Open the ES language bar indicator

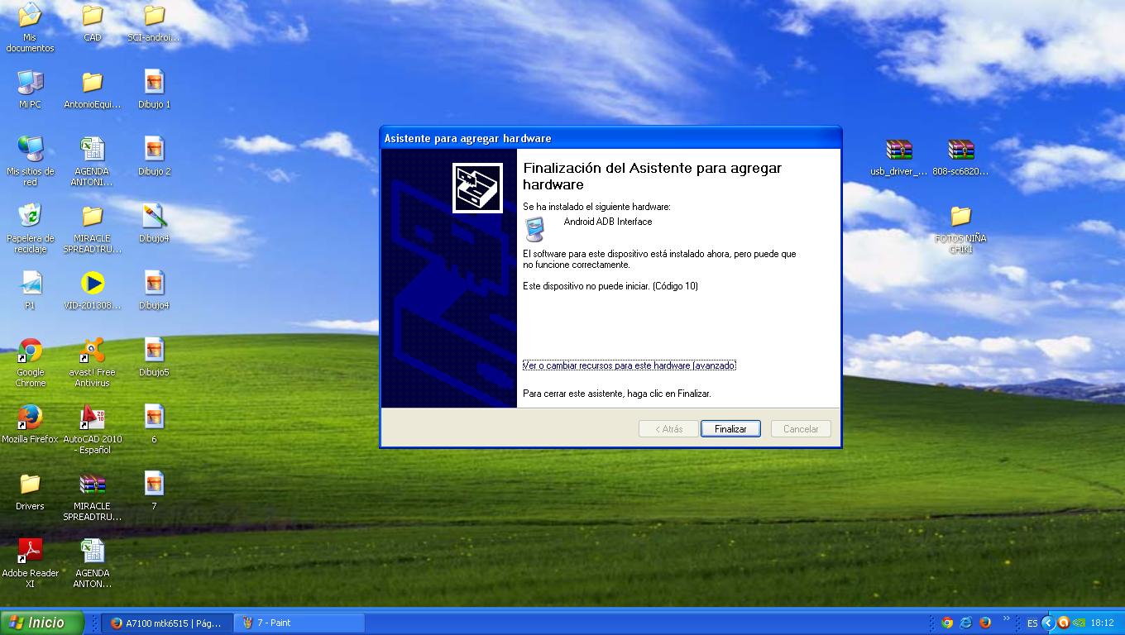click(x=1032, y=623)
